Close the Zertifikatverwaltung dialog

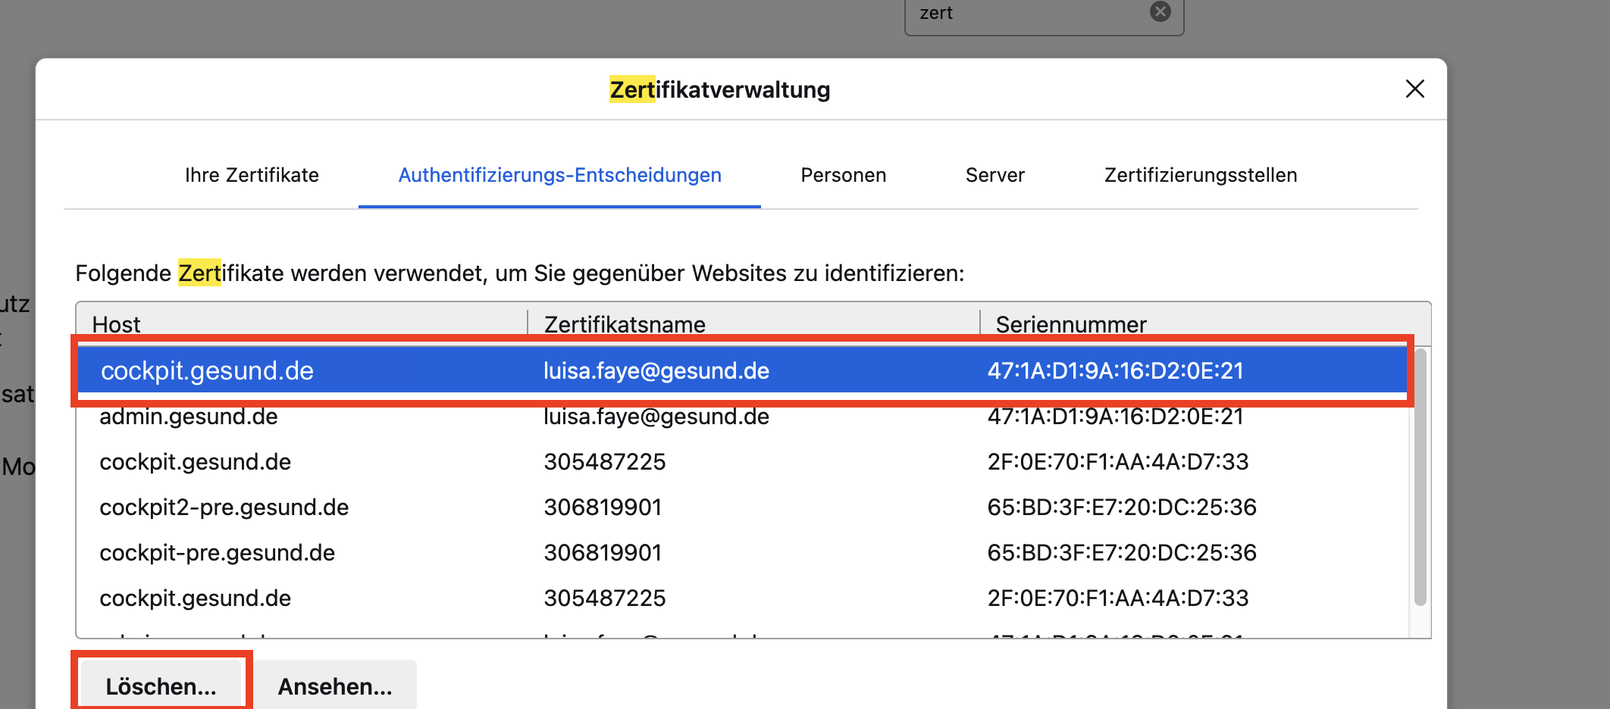click(x=1414, y=89)
